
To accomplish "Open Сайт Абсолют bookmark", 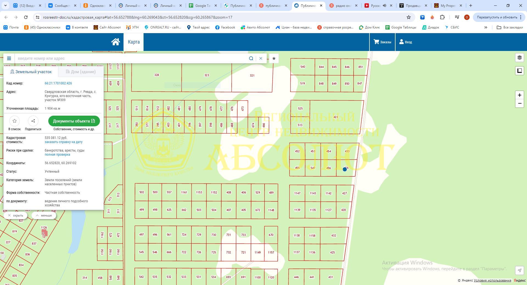I will (x=107, y=27).
